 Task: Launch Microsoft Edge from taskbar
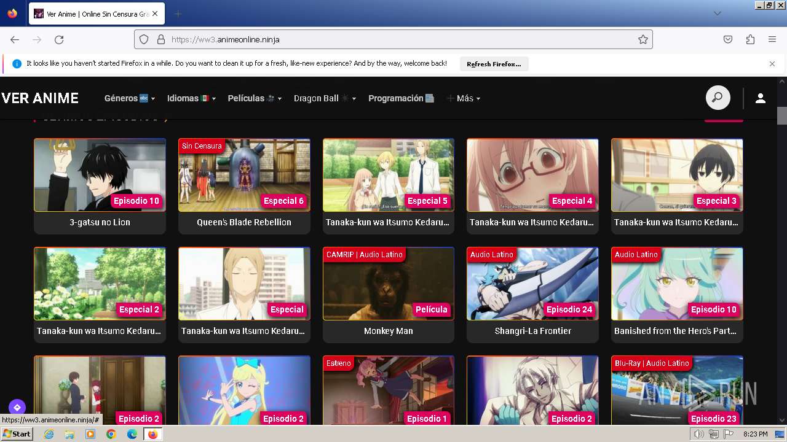132,434
